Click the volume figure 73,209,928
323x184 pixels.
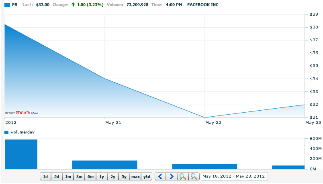(137, 5)
